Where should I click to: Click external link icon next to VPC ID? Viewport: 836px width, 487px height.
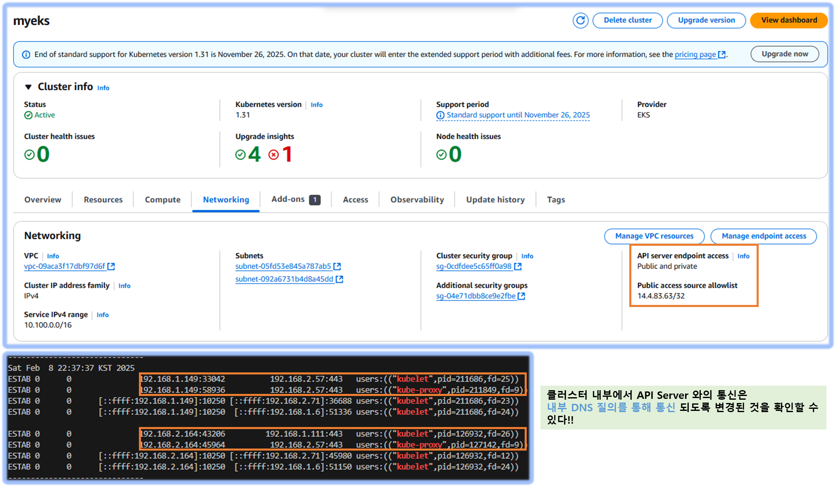pyautogui.click(x=111, y=266)
